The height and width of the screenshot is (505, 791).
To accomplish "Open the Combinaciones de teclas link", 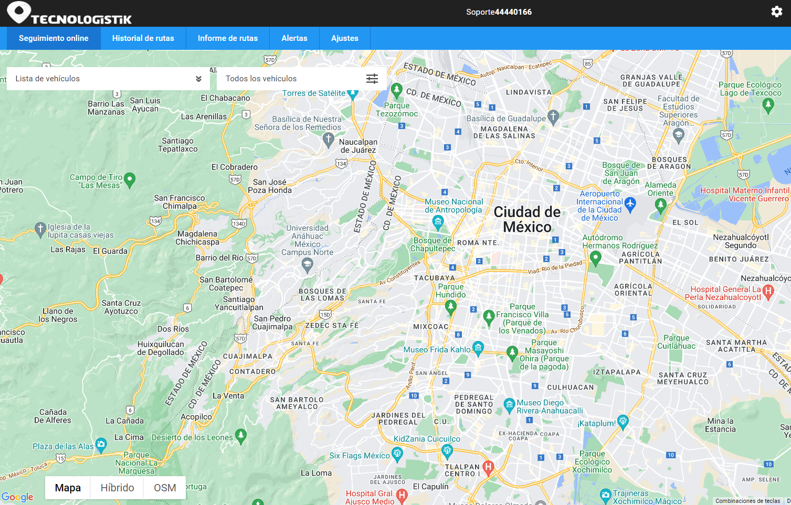I will (747, 501).
